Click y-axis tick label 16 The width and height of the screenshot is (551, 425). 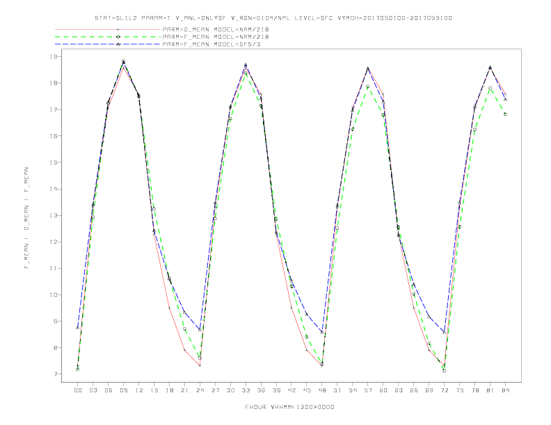(55, 135)
